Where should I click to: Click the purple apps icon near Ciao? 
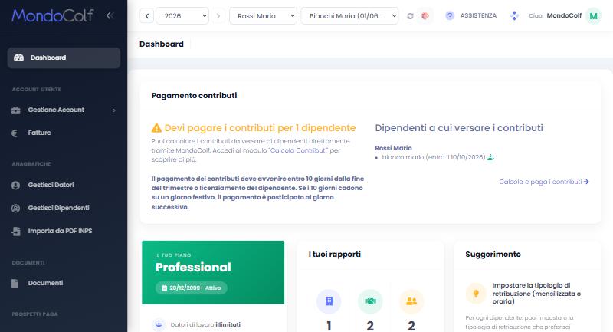coord(514,15)
